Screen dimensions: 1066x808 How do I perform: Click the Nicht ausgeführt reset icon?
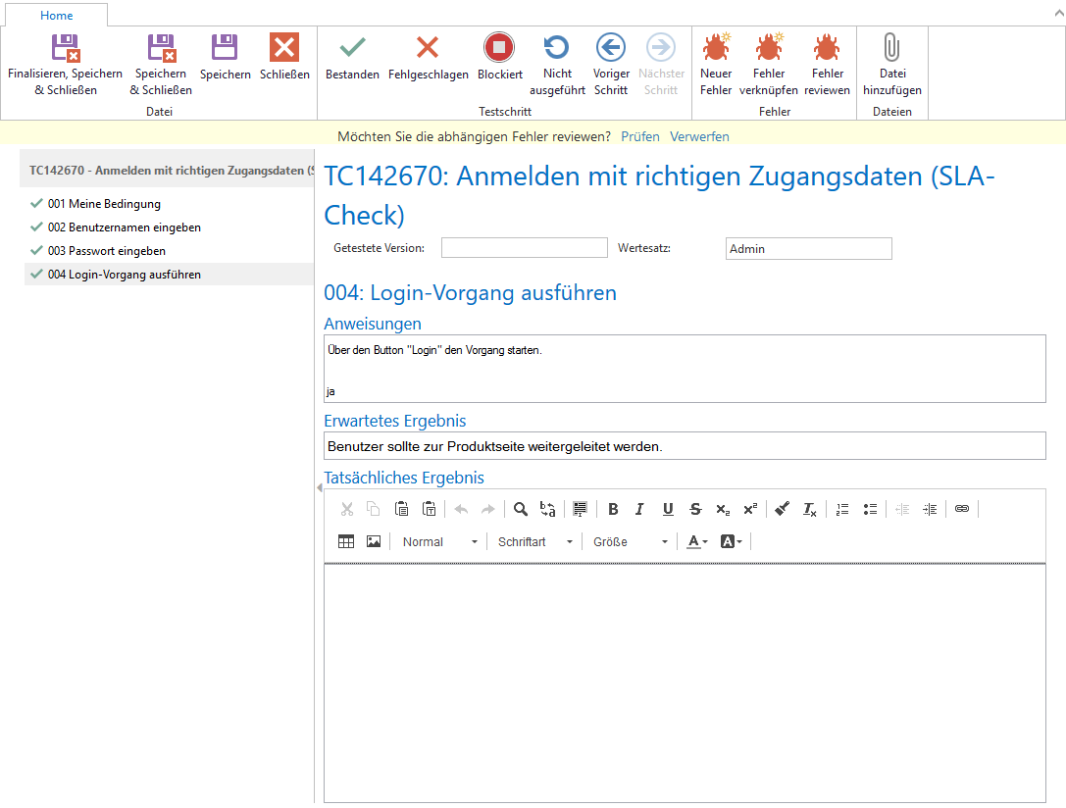coord(557,48)
